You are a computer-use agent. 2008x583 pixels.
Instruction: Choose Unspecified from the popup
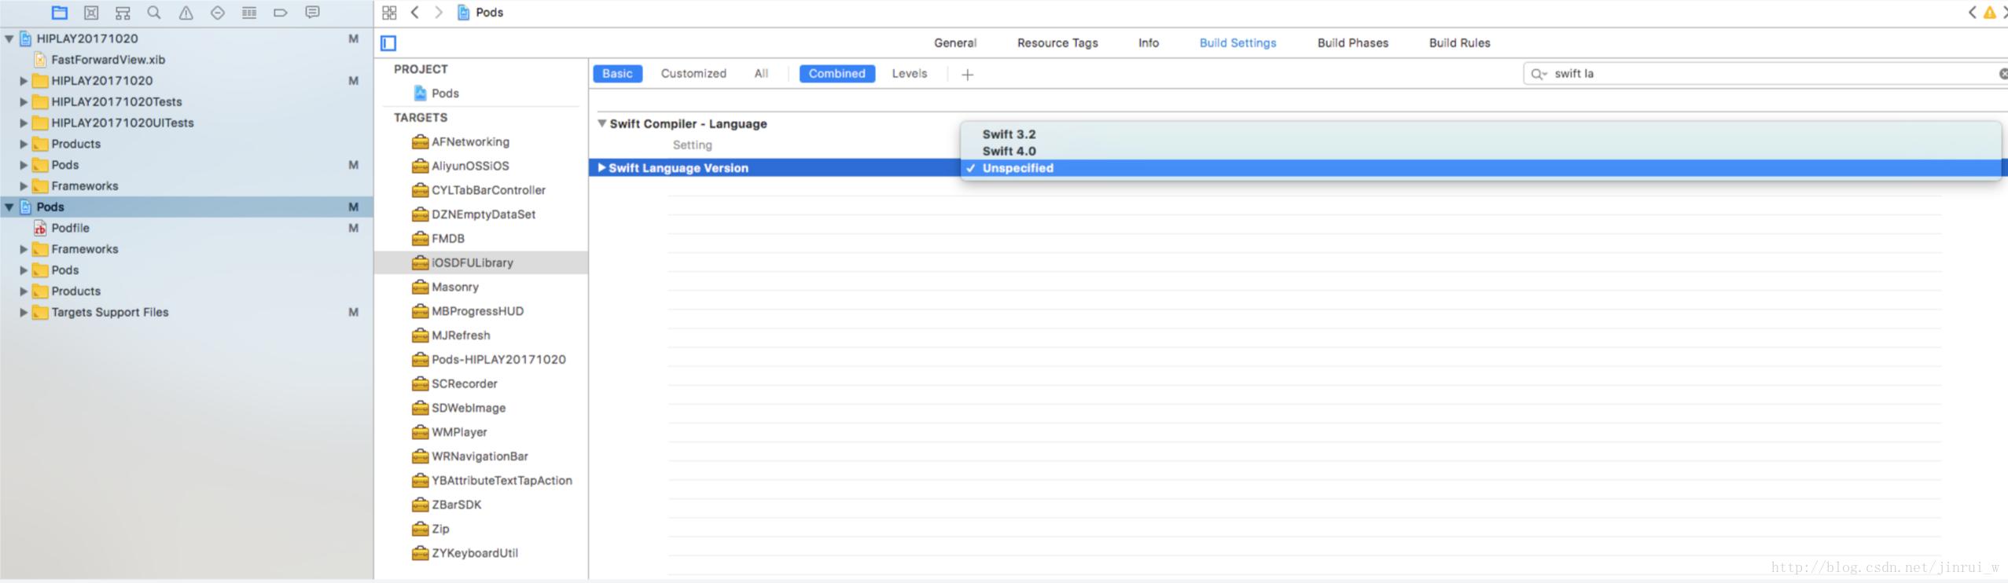click(x=1480, y=168)
